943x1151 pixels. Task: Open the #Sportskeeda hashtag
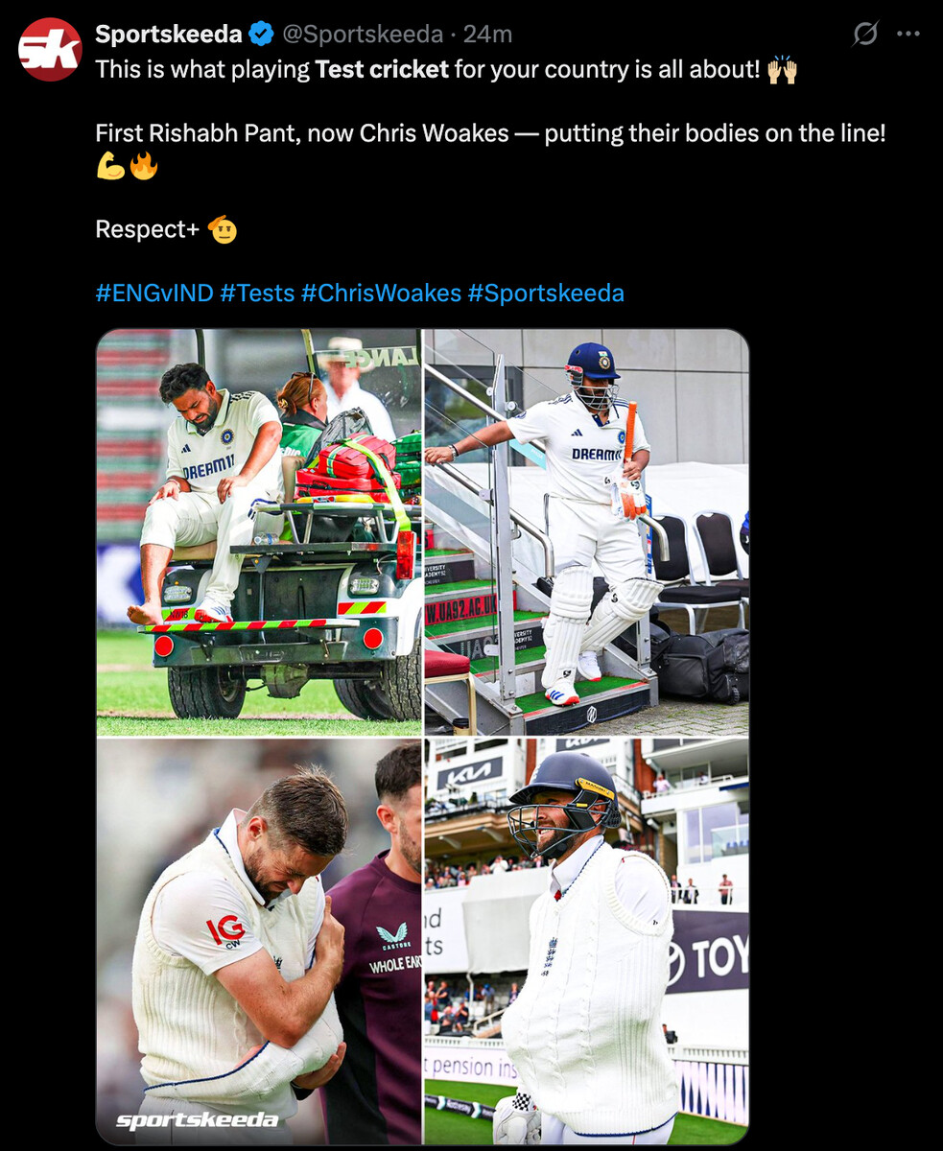point(546,293)
